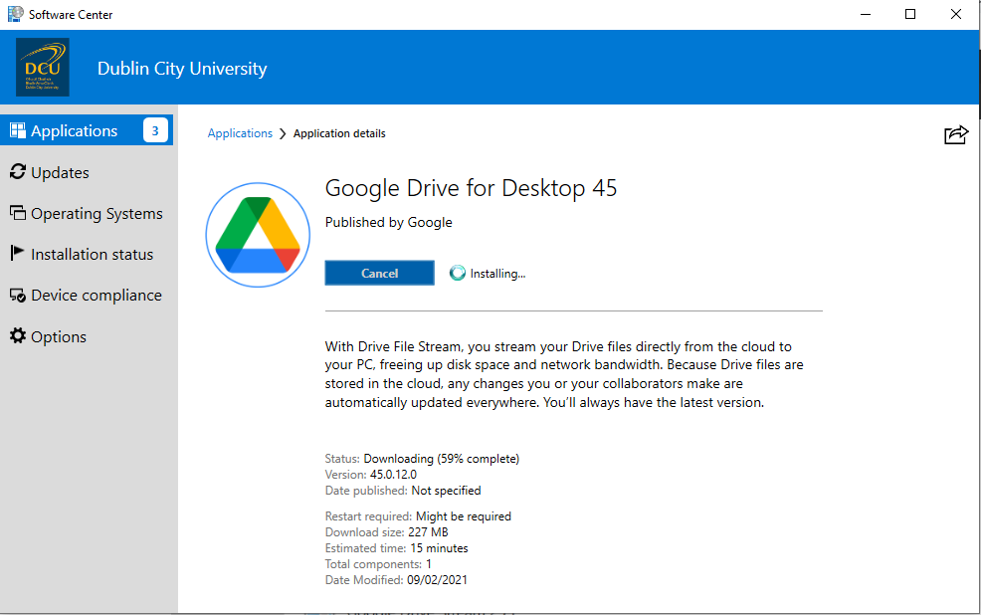Click the Google Drive for Desktop 45 title
981x615 pixels.
(x=471, y=188)
